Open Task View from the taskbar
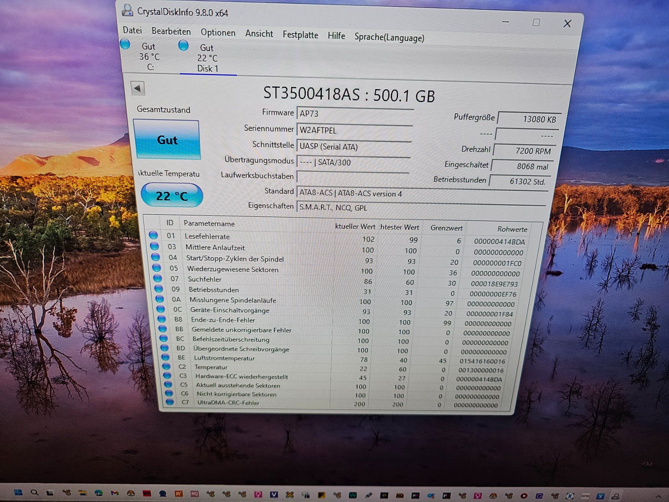This screenshot has width=669, height=502. coord(50,493)
